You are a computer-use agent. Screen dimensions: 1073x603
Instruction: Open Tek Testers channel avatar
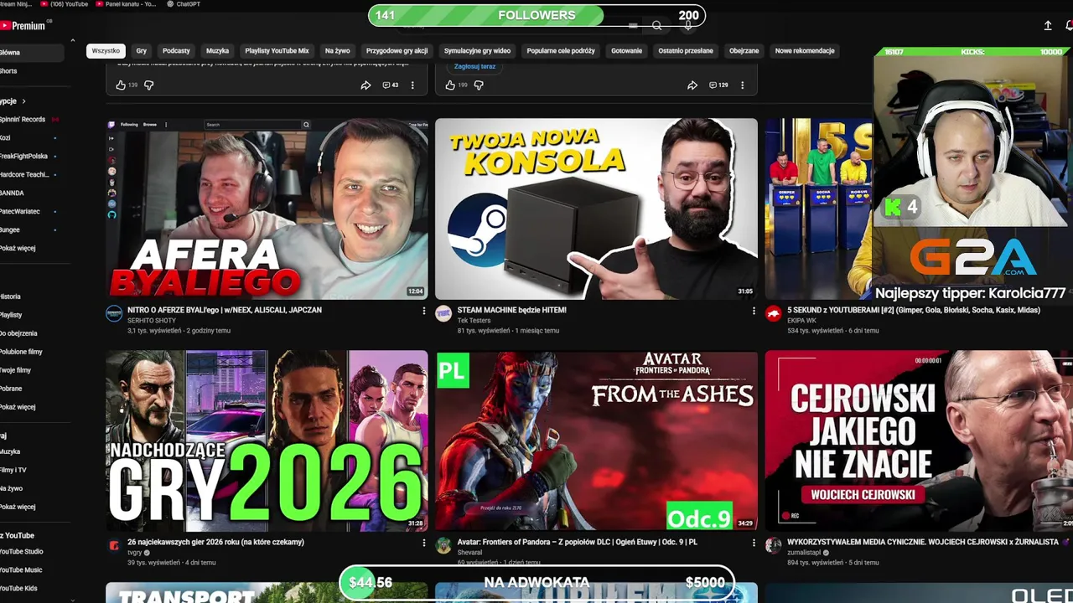443,314
